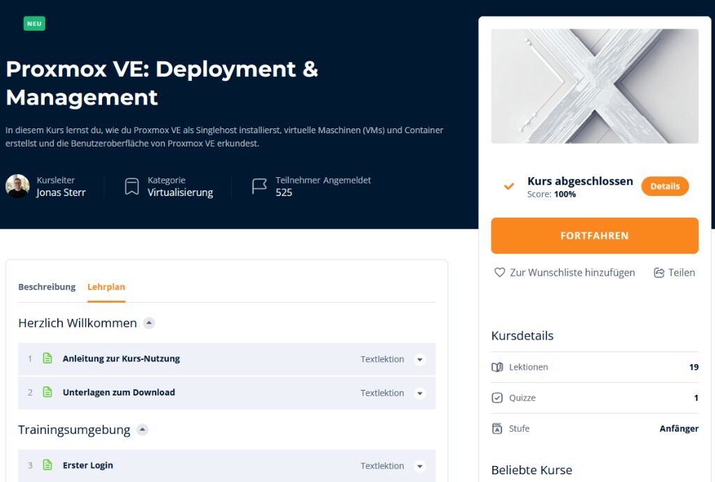Select the Lehrplan tab

coord(106,287)
